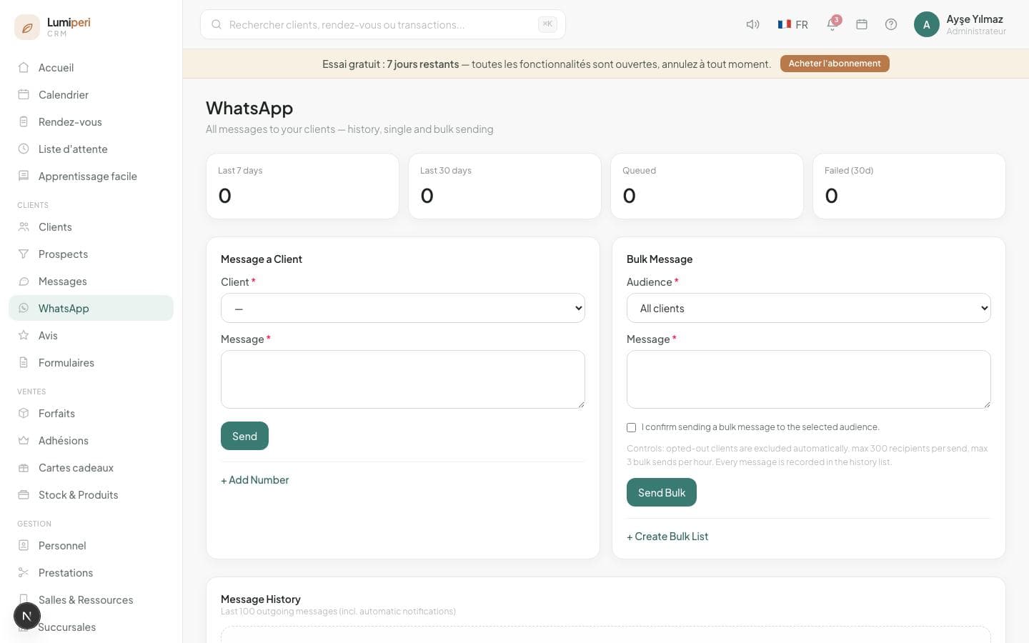1029x643 pixels.
Task: Click the Send Bulk button
Action: pos(662,492)
